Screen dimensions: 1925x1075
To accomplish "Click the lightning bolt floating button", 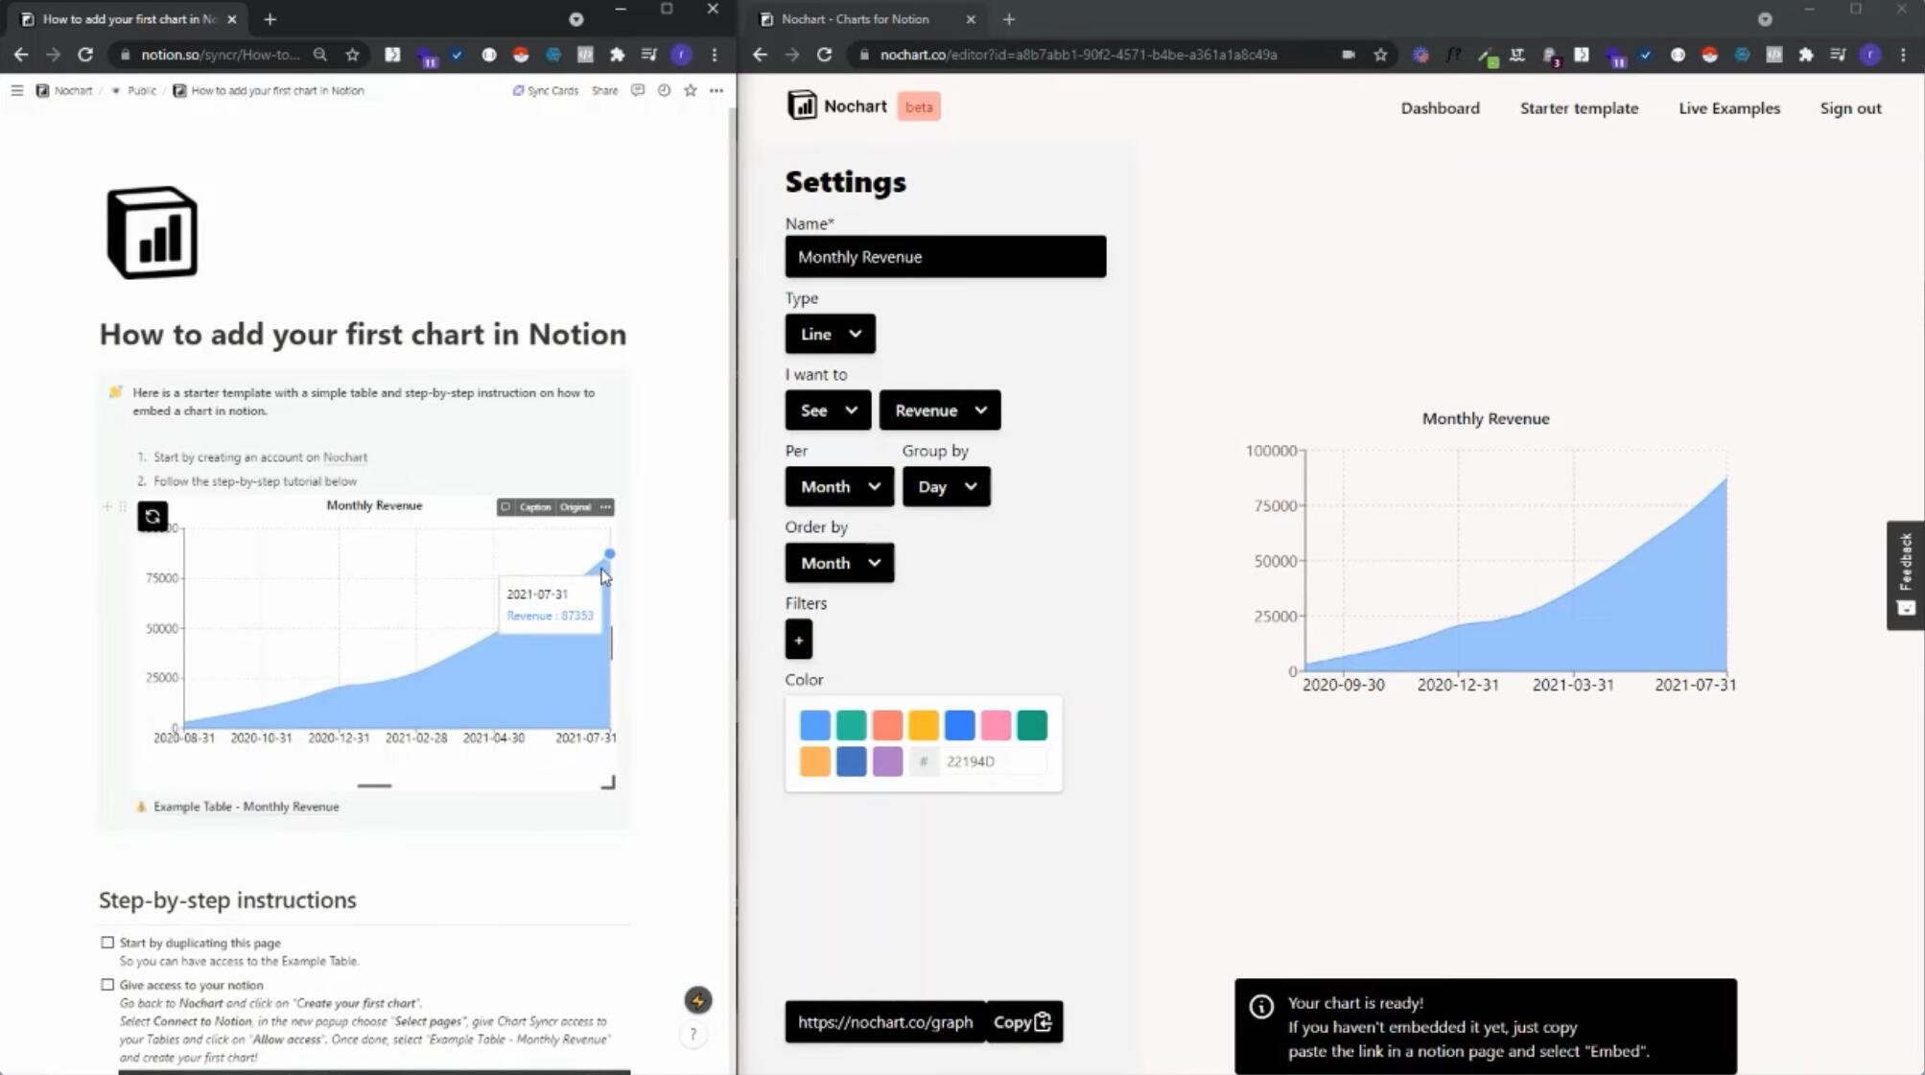I will pos(697,1000).
